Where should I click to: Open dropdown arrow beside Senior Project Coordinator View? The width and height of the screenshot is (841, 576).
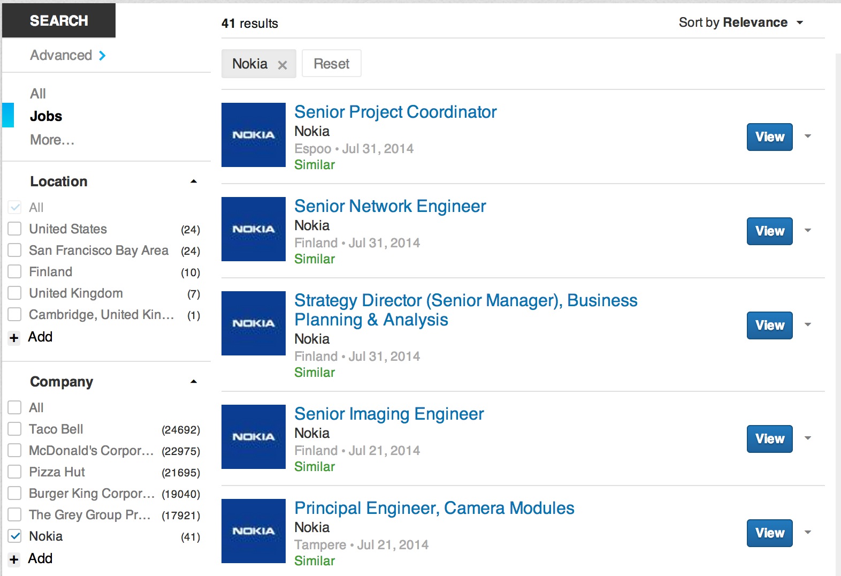(808, 137)
